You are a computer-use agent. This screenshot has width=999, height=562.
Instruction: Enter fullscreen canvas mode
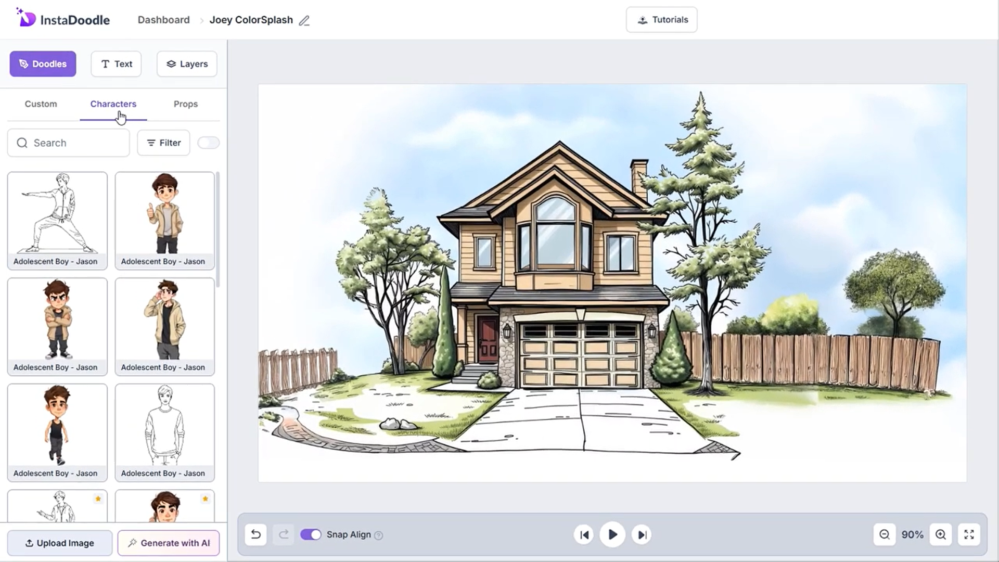click(969, 534)
